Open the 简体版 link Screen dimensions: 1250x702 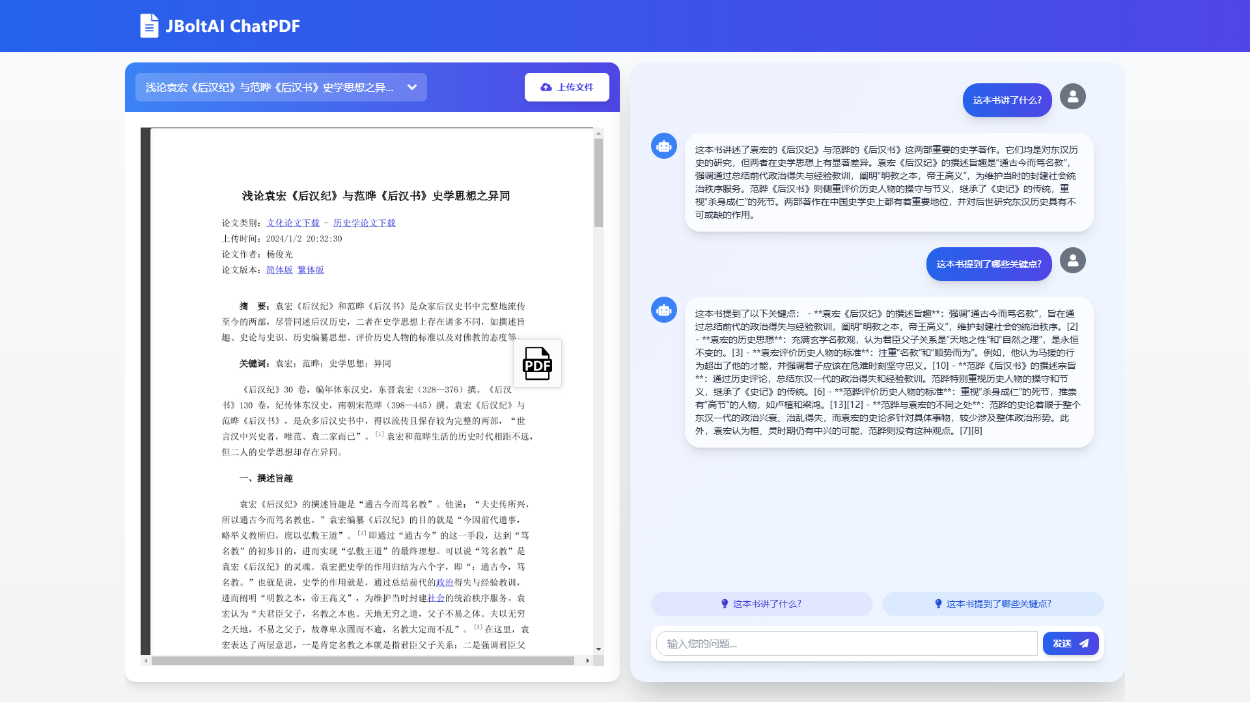coord(279,270)
